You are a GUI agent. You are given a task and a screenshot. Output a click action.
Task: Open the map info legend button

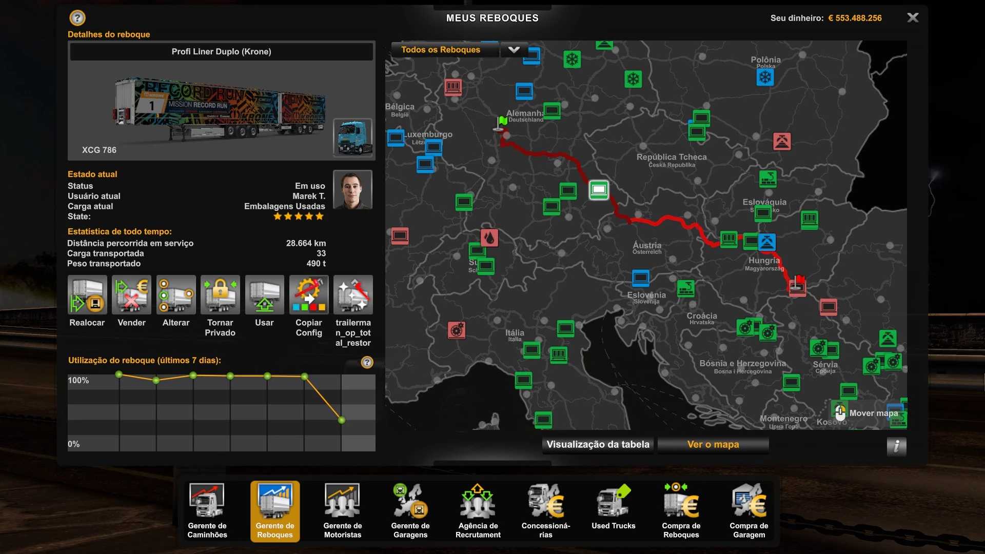point(896,446)
